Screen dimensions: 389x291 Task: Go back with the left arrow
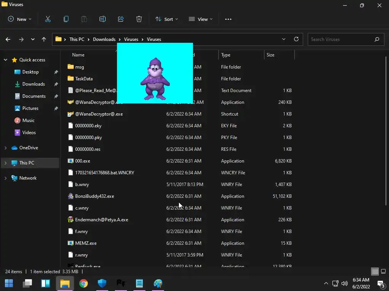tap(8, 39)
